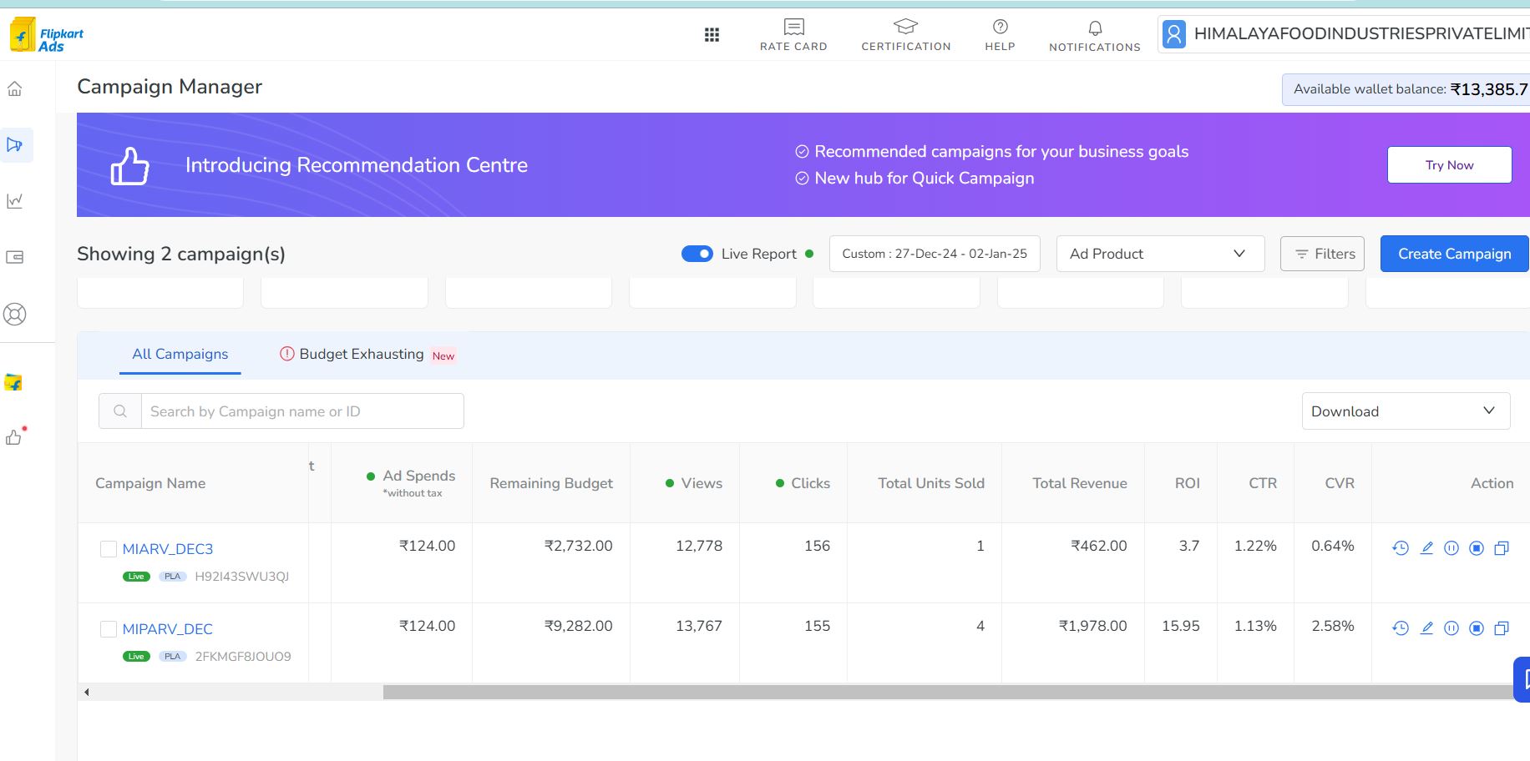Pause the MIPARV_DEC campaign
Viewport: 1530px width, 761px height.
tap(1451, 628)
